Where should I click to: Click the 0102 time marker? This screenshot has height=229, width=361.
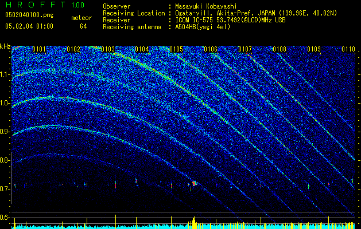click(x=73, y=49)
